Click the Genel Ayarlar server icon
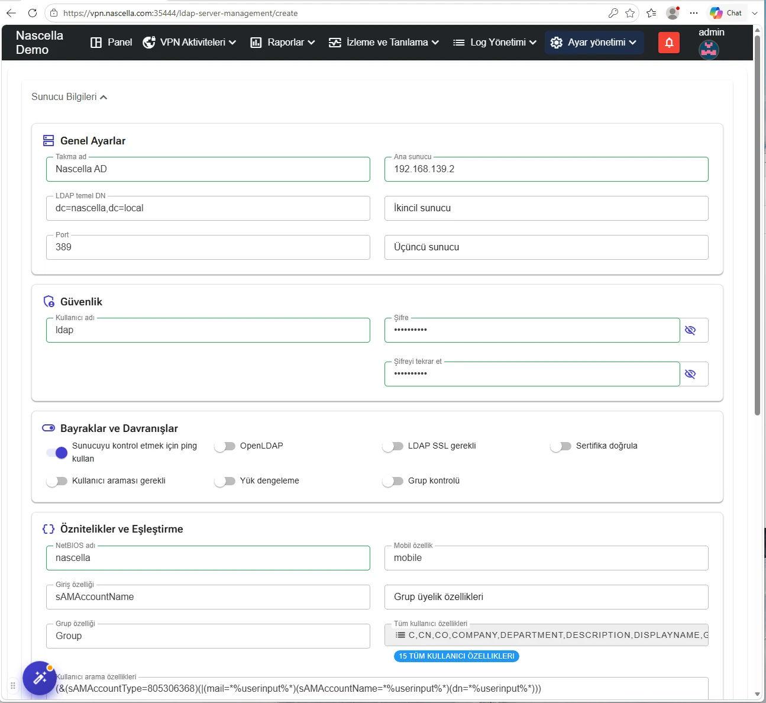Viewport: 766px width, 703px height. point(49,141)
